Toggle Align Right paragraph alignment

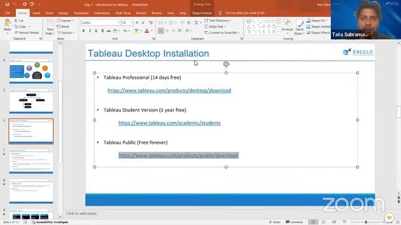coord(174,31)
